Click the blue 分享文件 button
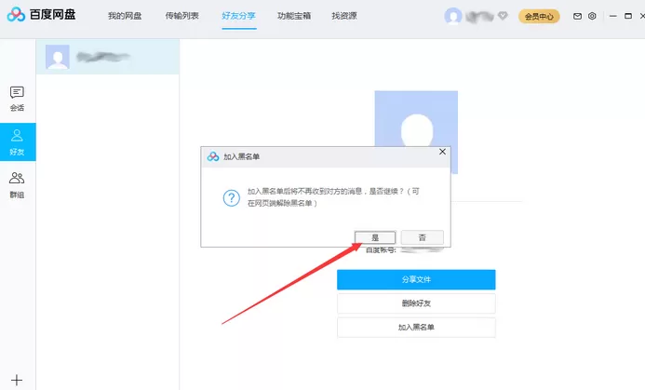The image size is (645, 390). click(x=416, y=280)
